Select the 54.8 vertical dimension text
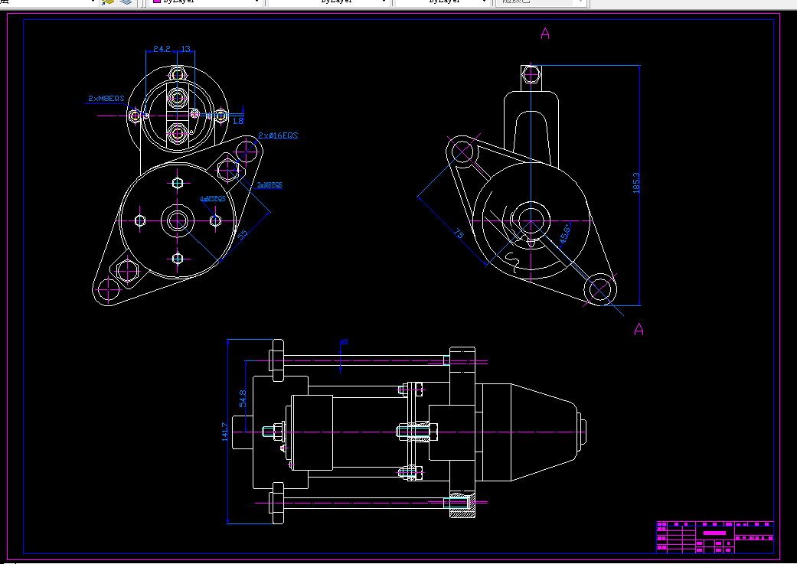 coord(243,398)
